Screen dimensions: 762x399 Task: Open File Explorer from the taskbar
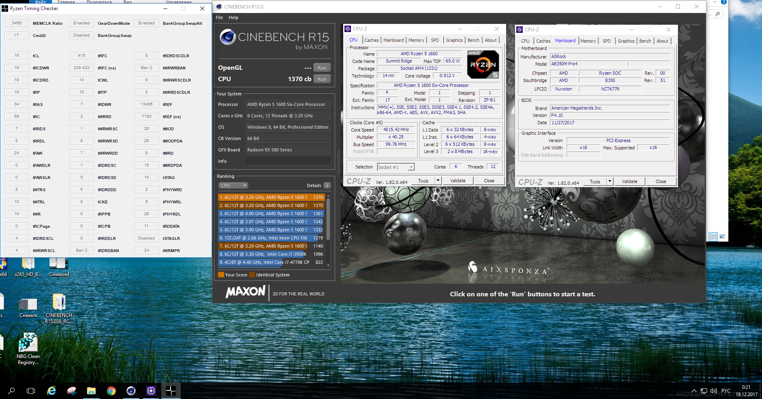[91, 391]
